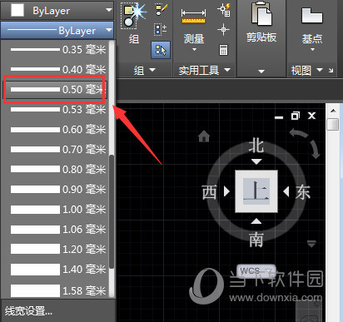Viewport: 343px width, 322px height.
Task: Click the ViewCube arrow above 南
Action: (256, 220)
